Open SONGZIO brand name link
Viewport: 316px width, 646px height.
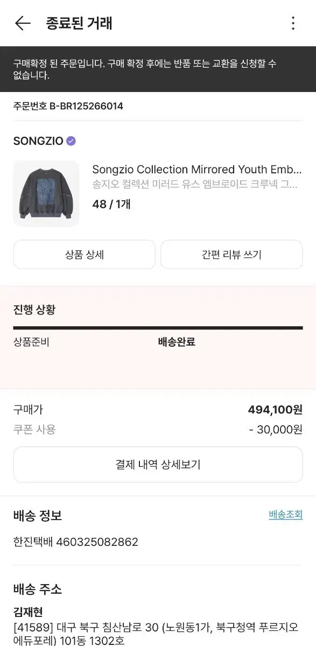coord(38,141)
